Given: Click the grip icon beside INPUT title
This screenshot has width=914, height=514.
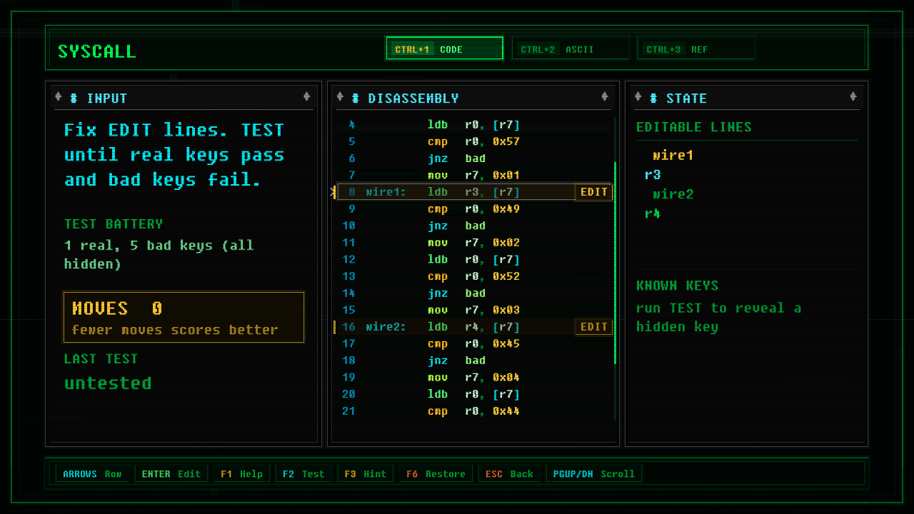Looking at the screenshot, I should [74, 98].
